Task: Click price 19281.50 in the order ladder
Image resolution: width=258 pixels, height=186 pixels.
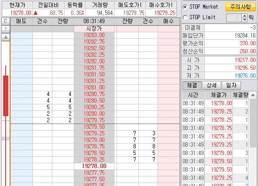Action: [x=94, y=75]
